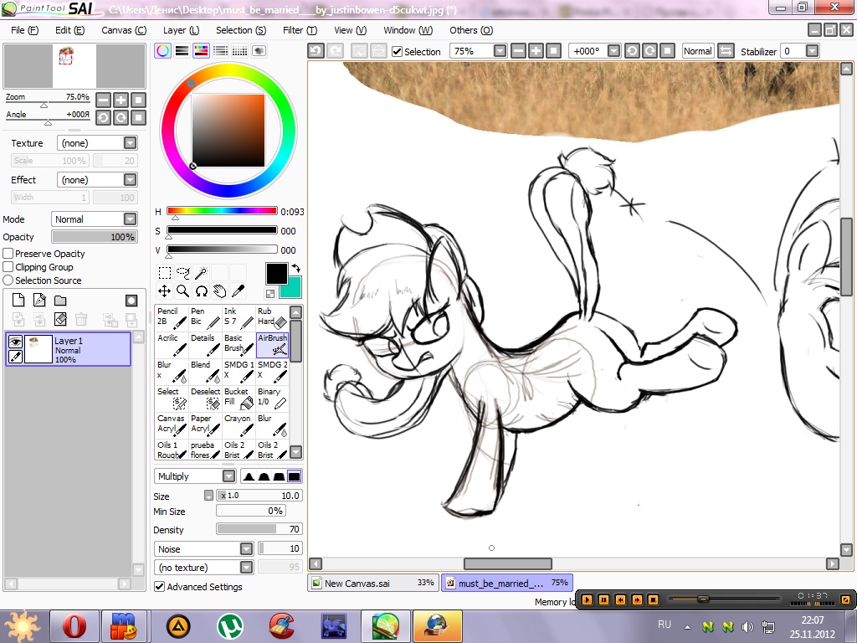
Task: Uncheck Advanced Settings
Action: 160,587
